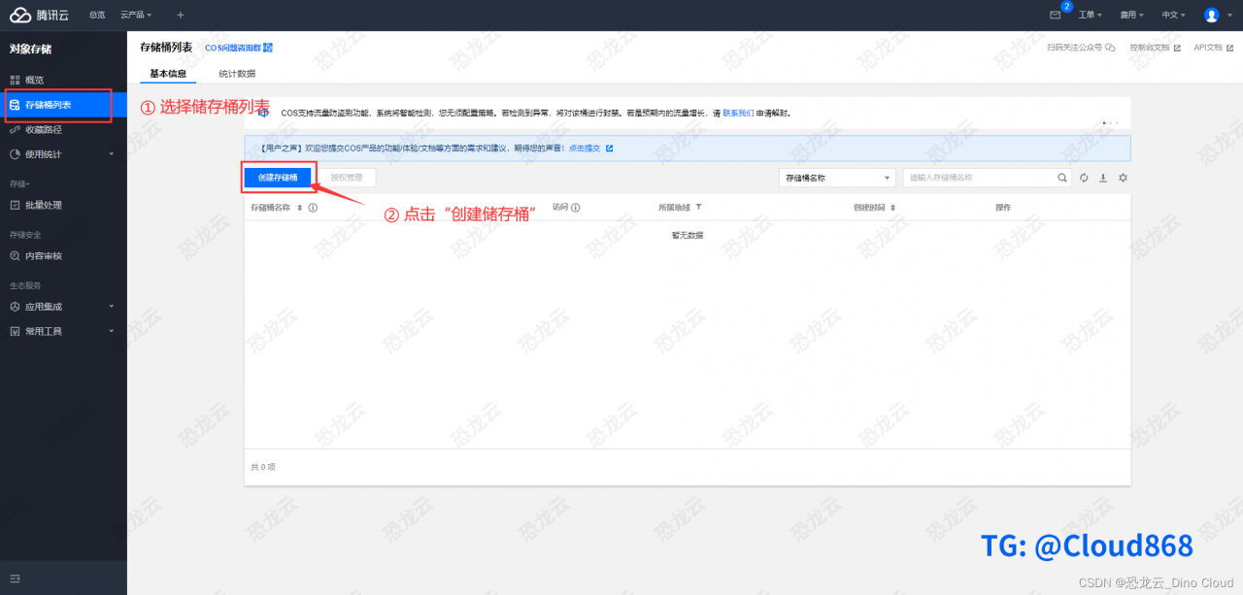Viewport: 1243px width, 595px height.
Task: Open the message notifications icon showing badge 2
Action: click(1055, 15)
